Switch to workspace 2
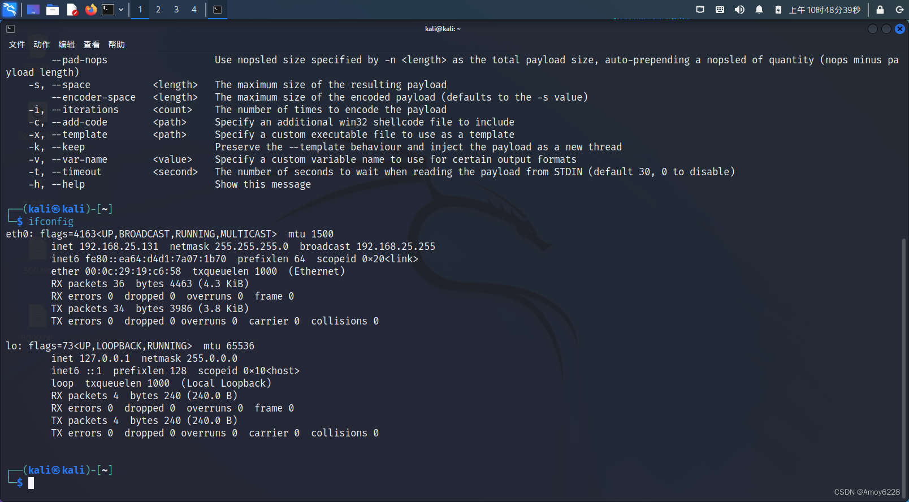The width and height of the screenshot is (909, 502). click(x=158, y=10)
